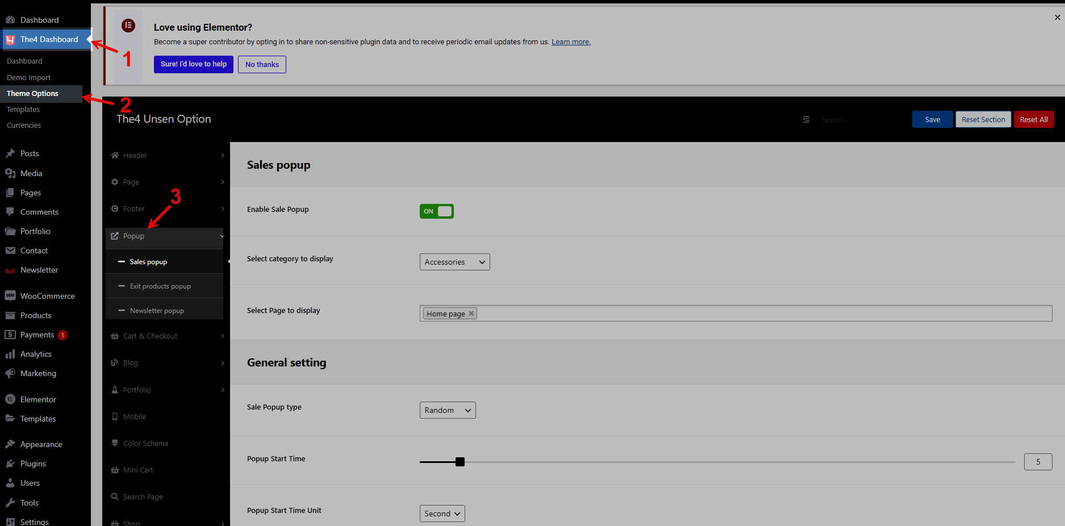The height and width of the screenshot is (526, 1065).
Task: Dismiss the Elementor notice
Action: 1057,18
